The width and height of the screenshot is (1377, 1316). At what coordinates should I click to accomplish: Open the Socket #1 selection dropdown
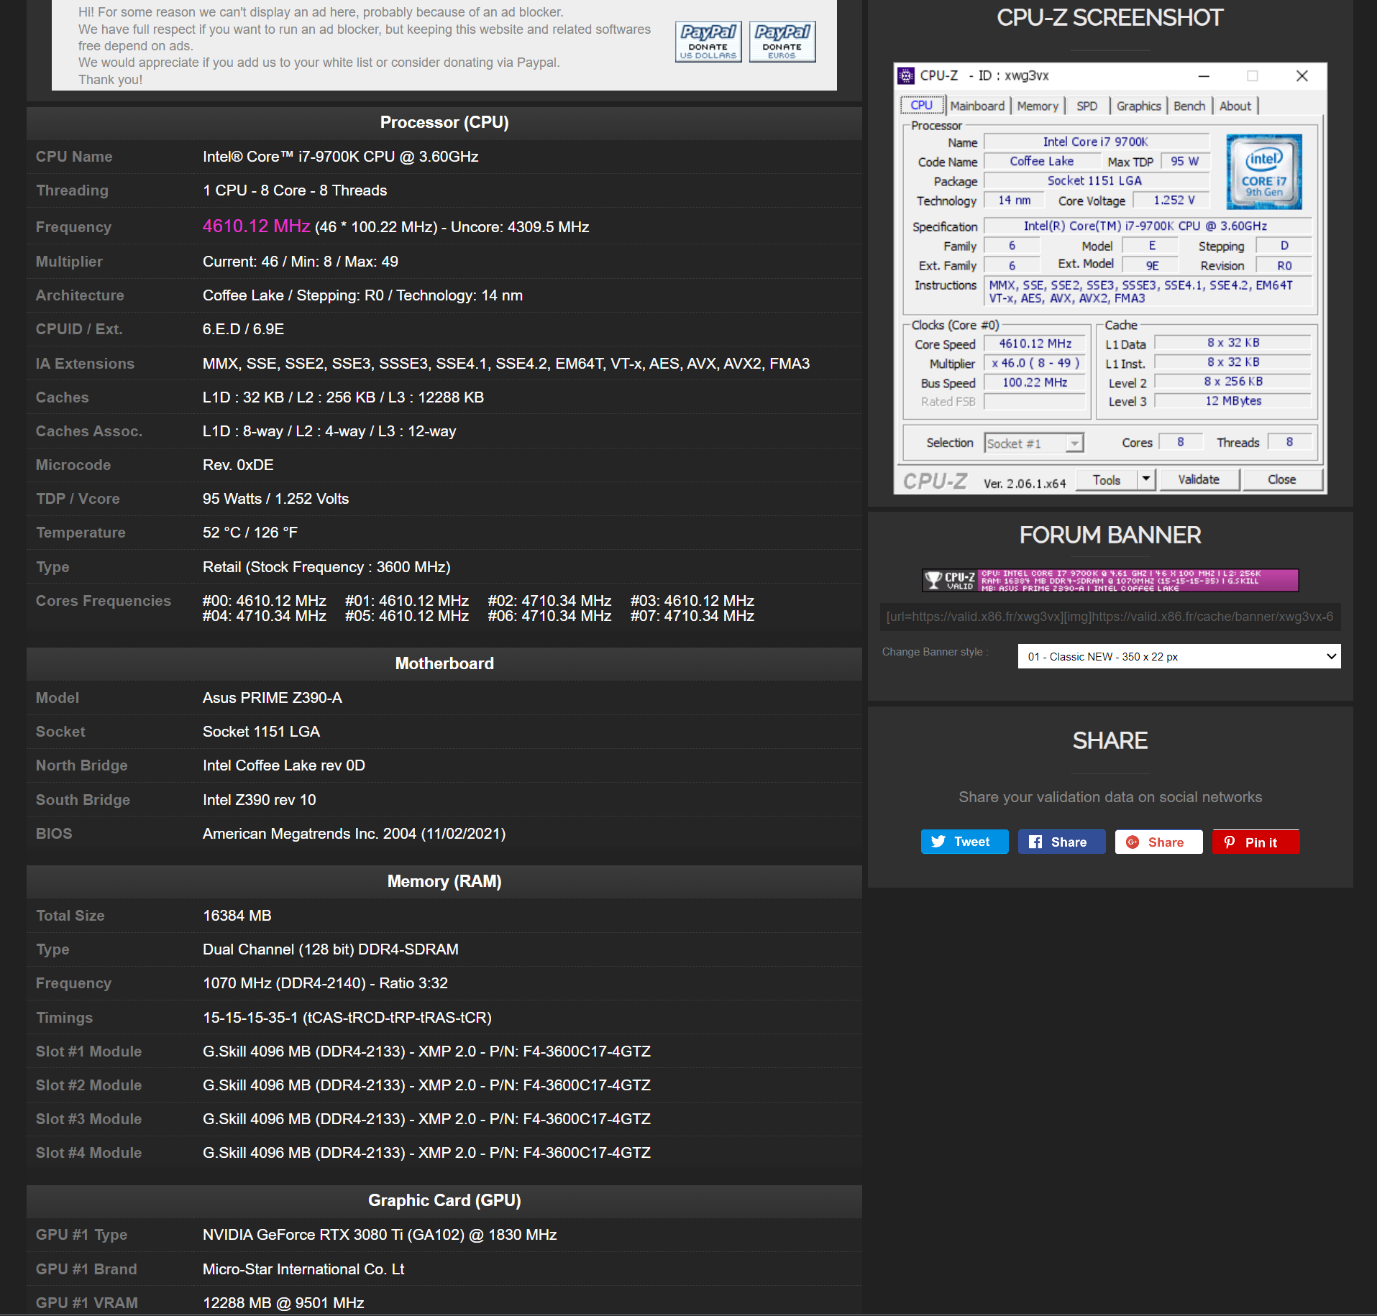(1034, 443)
